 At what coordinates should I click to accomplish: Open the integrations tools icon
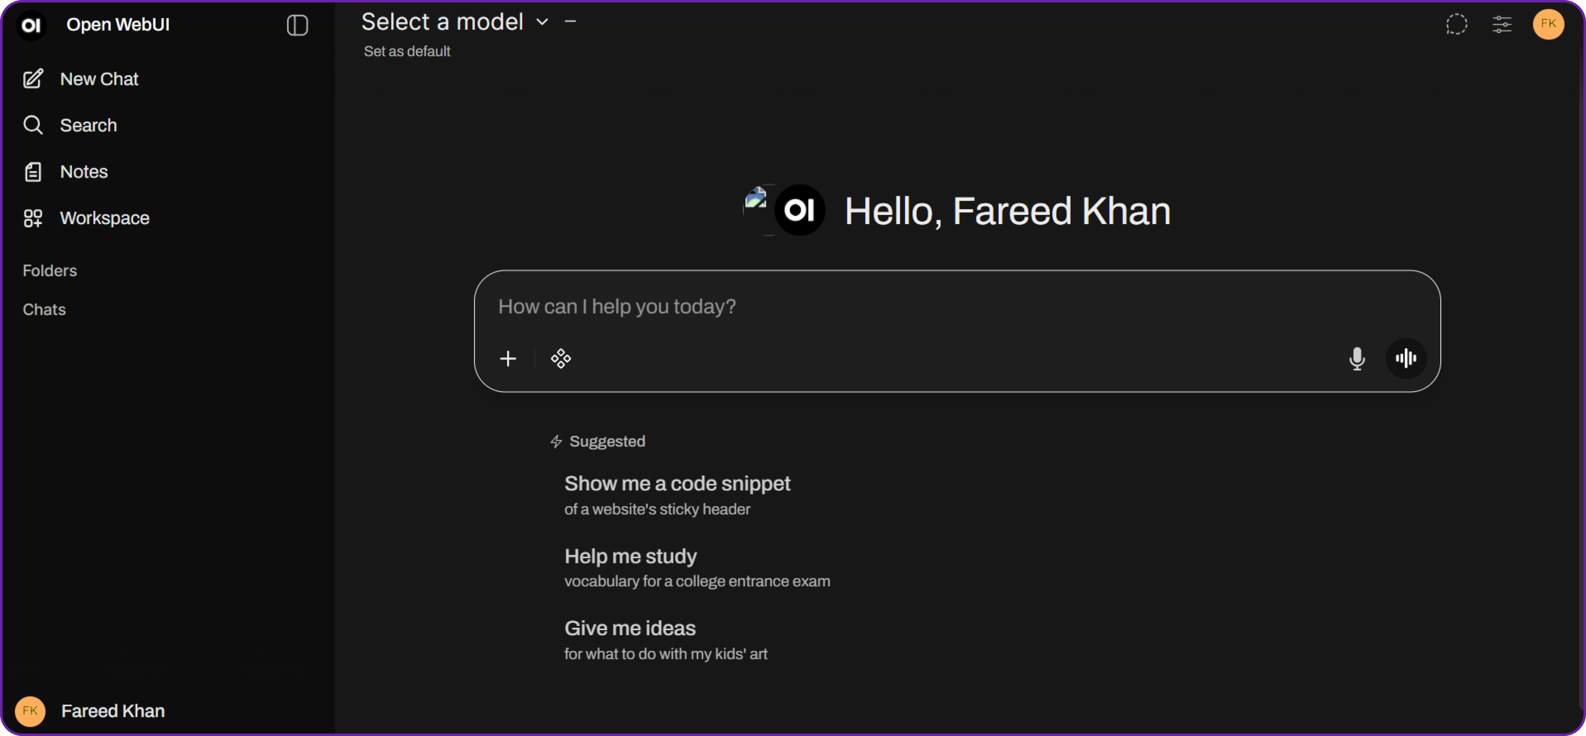(561, 359)
